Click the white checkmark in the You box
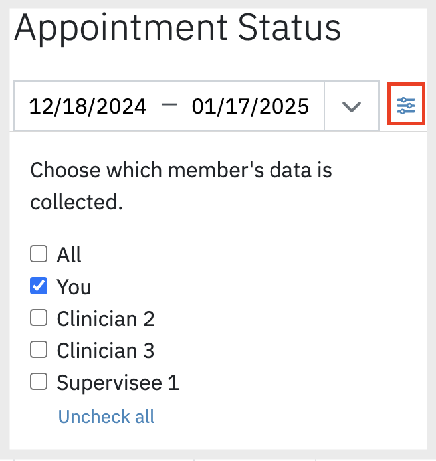 click(39, 286)
